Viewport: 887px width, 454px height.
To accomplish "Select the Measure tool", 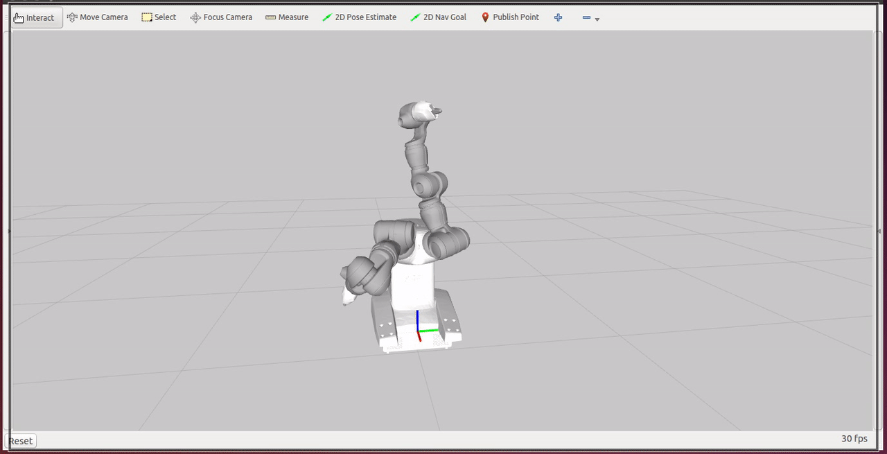I will [x=286, y=17].
